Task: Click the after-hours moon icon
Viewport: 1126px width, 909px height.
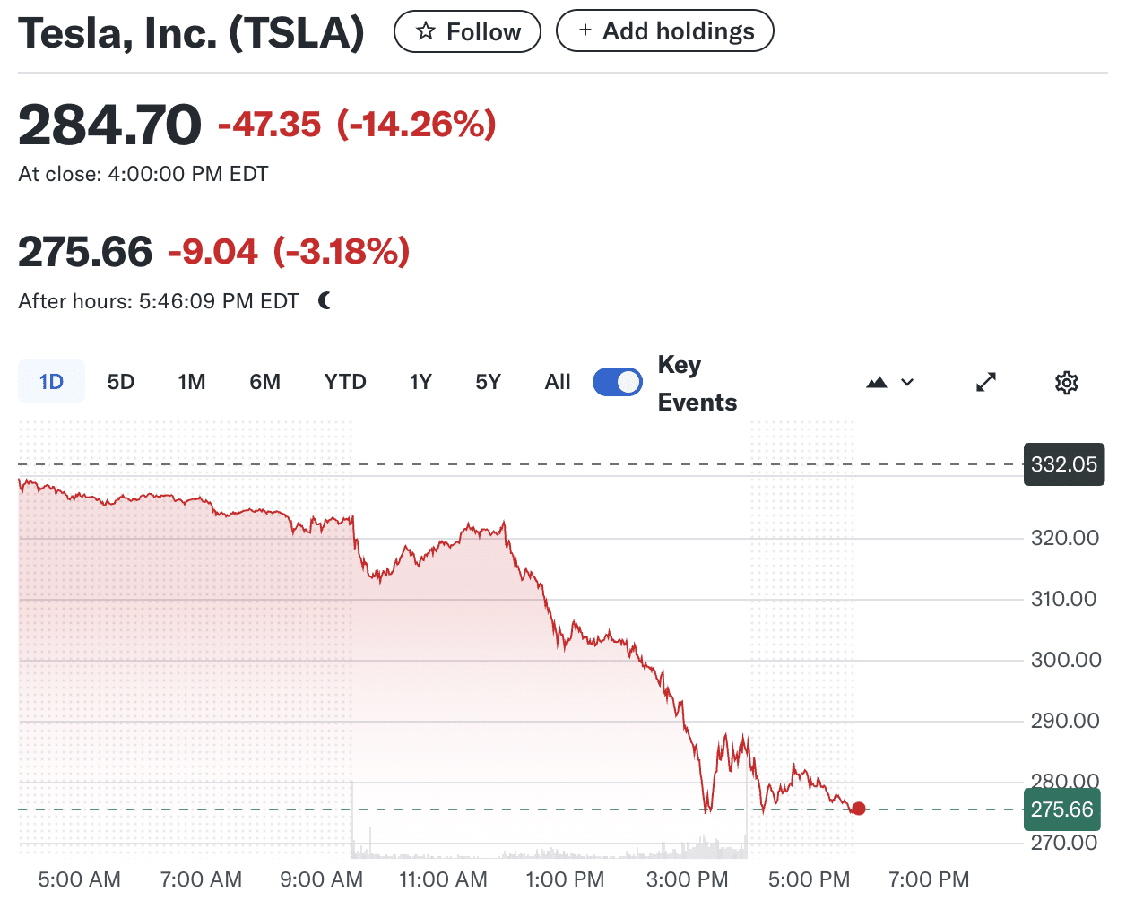Action: tap(325, 301)
